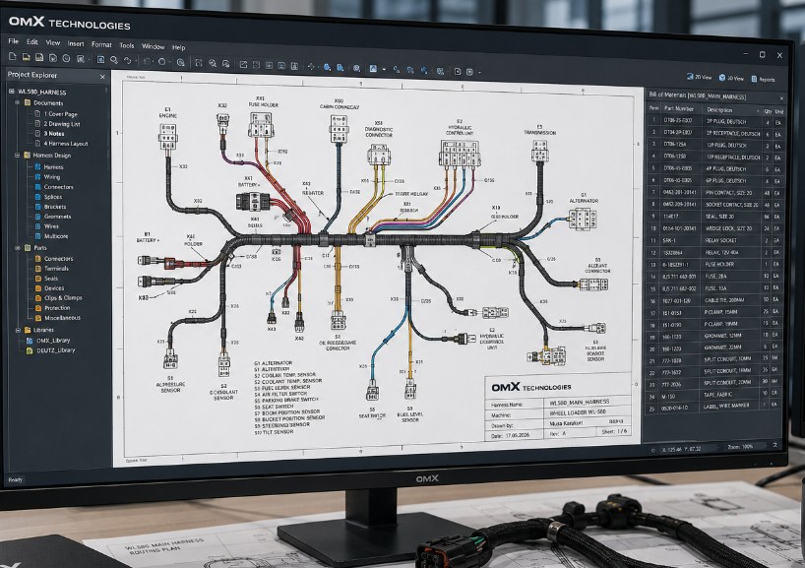Click the Description column sort arrow
The width and height of the screenshot is (805, 568).
coord(758,111)
